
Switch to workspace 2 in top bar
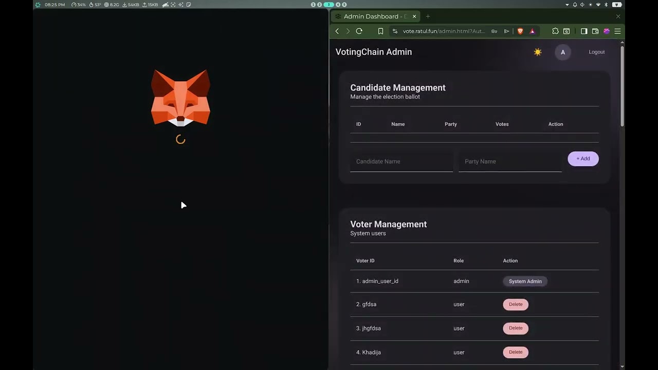pyautogui.click(x=319, y=5)
